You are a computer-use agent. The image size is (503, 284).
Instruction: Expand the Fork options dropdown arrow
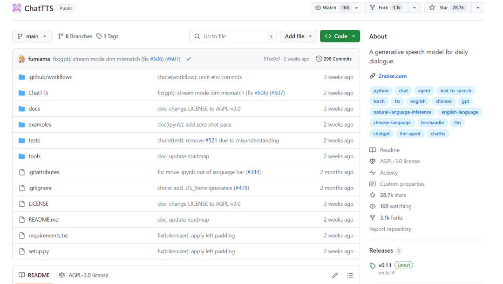click(415, 8)
